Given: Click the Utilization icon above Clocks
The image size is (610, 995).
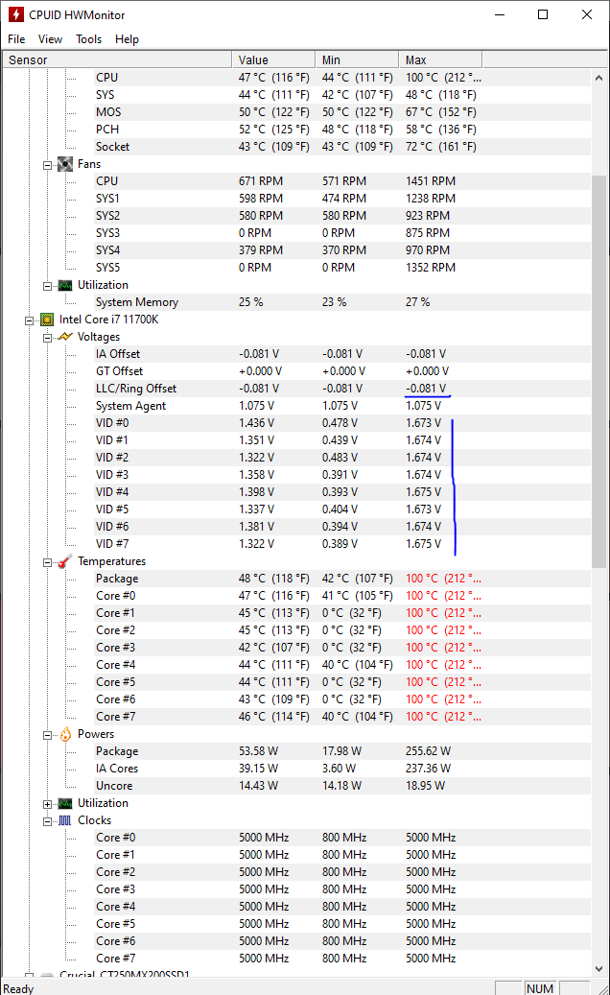Looking at the screenshot, I should click(x=65, y=803).
